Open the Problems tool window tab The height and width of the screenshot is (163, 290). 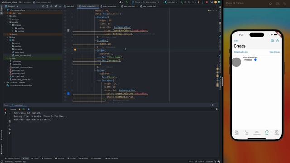[47, 158]
